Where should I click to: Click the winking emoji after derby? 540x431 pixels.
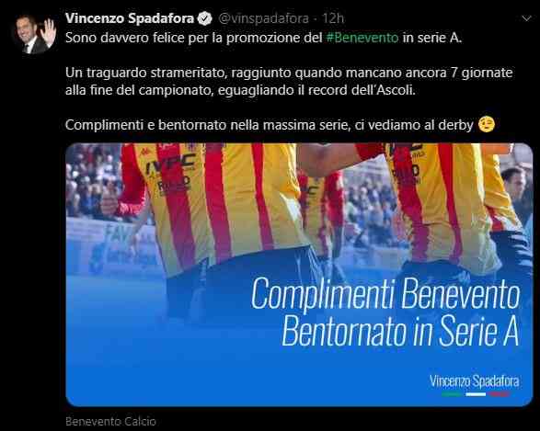[487, 124]
